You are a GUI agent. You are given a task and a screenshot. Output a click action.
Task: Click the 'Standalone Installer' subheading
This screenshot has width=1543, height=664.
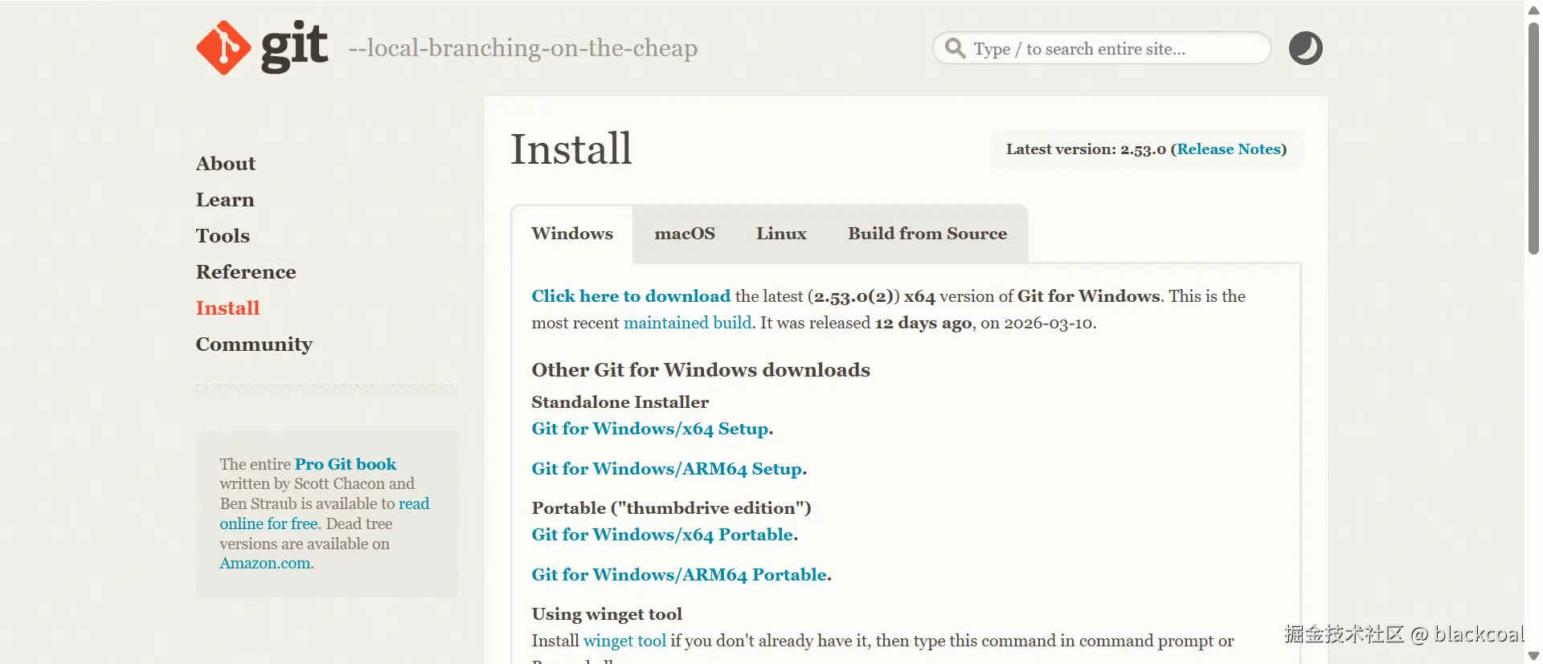[x=620, y=402]
